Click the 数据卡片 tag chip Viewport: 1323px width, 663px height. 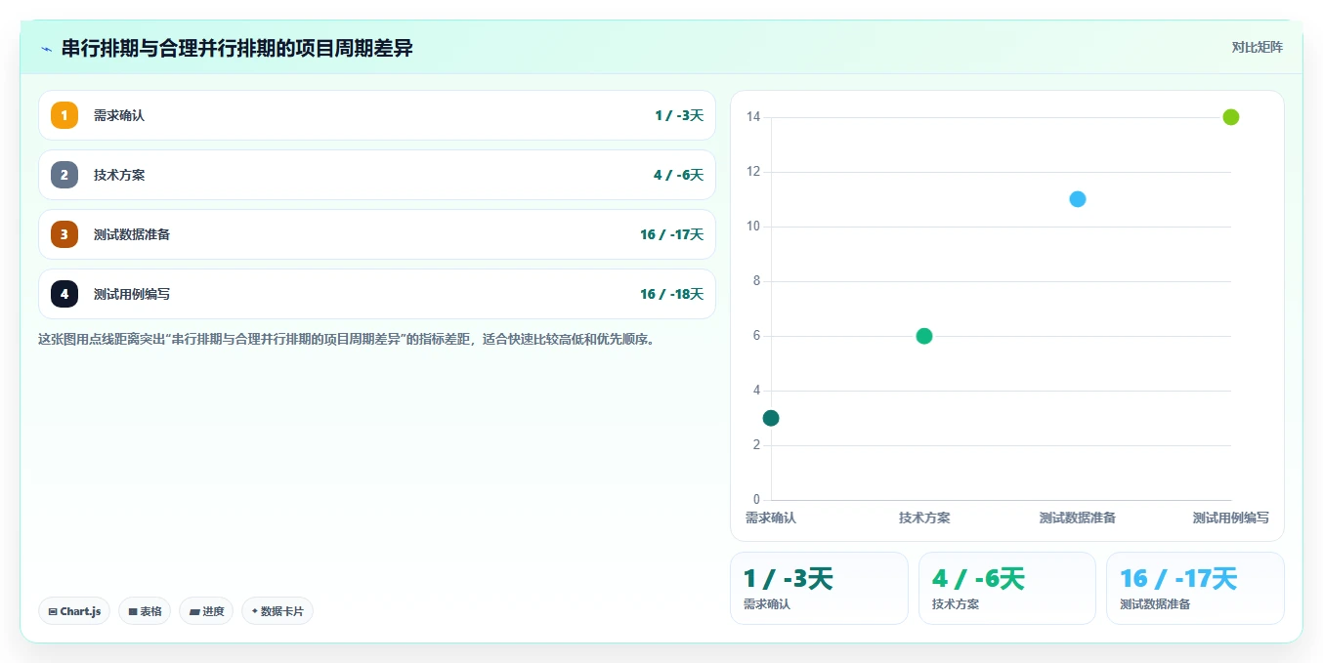(277, 611)
